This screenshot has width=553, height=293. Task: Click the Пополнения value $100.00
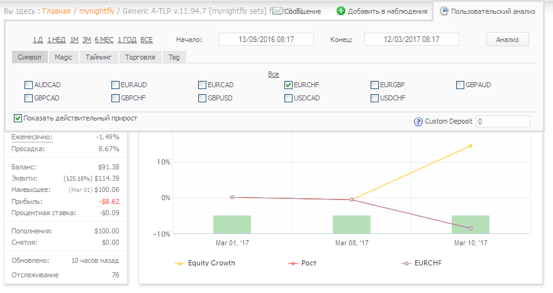click(x=107, y=231)
